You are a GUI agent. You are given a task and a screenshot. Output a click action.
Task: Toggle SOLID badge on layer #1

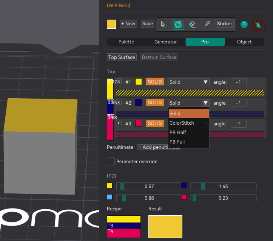[155, 82]
